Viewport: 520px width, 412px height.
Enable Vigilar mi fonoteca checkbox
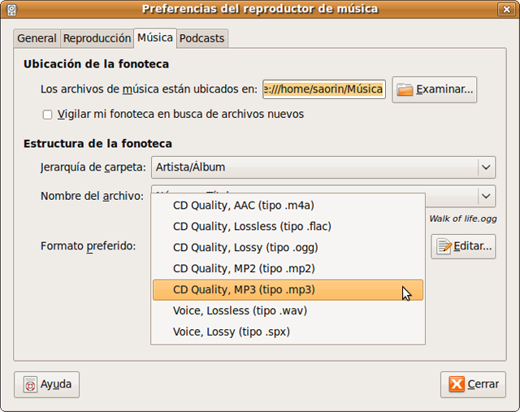(47, 115)
